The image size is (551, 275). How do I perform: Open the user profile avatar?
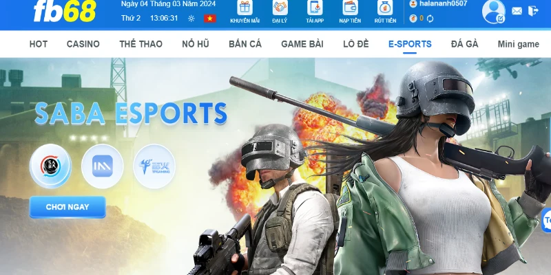493,12
